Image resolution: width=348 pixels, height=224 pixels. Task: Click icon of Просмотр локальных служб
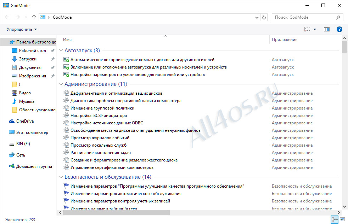66,145
